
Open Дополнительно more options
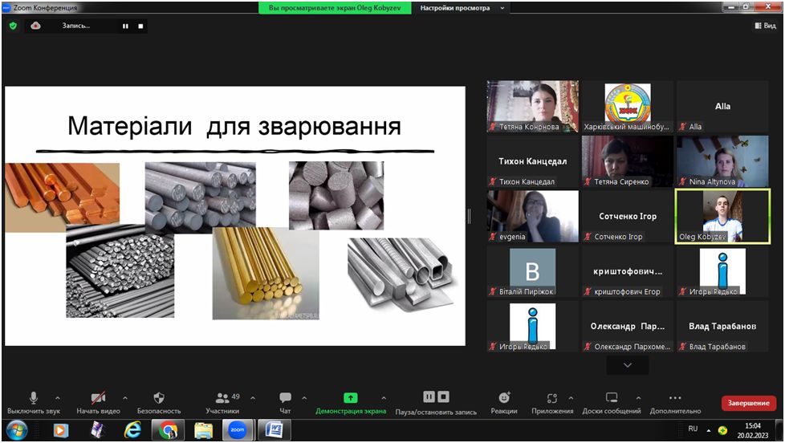pos(675,403)
